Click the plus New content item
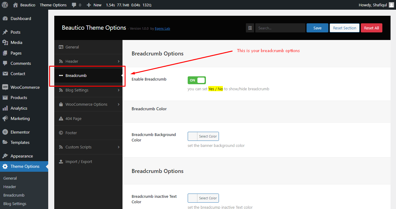This screenshot has height=209, width=396. click(94, 5)
